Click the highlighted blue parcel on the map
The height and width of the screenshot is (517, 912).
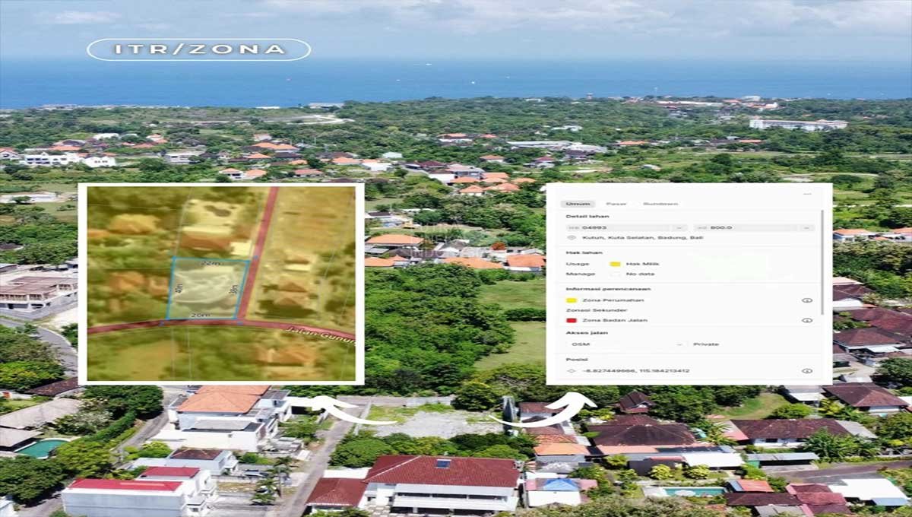(x=208, y=289)
